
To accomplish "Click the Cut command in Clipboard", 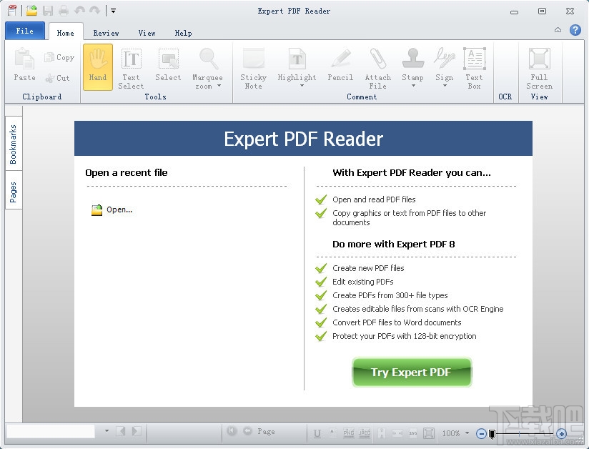I will pos(57,78).
